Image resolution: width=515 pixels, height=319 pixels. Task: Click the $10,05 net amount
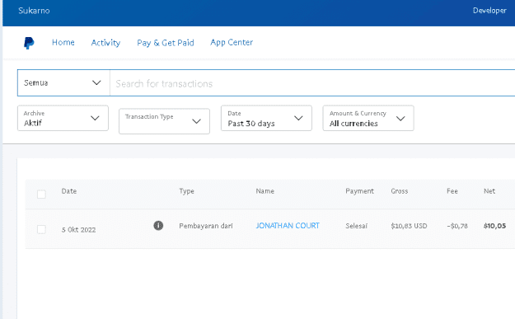494,226
